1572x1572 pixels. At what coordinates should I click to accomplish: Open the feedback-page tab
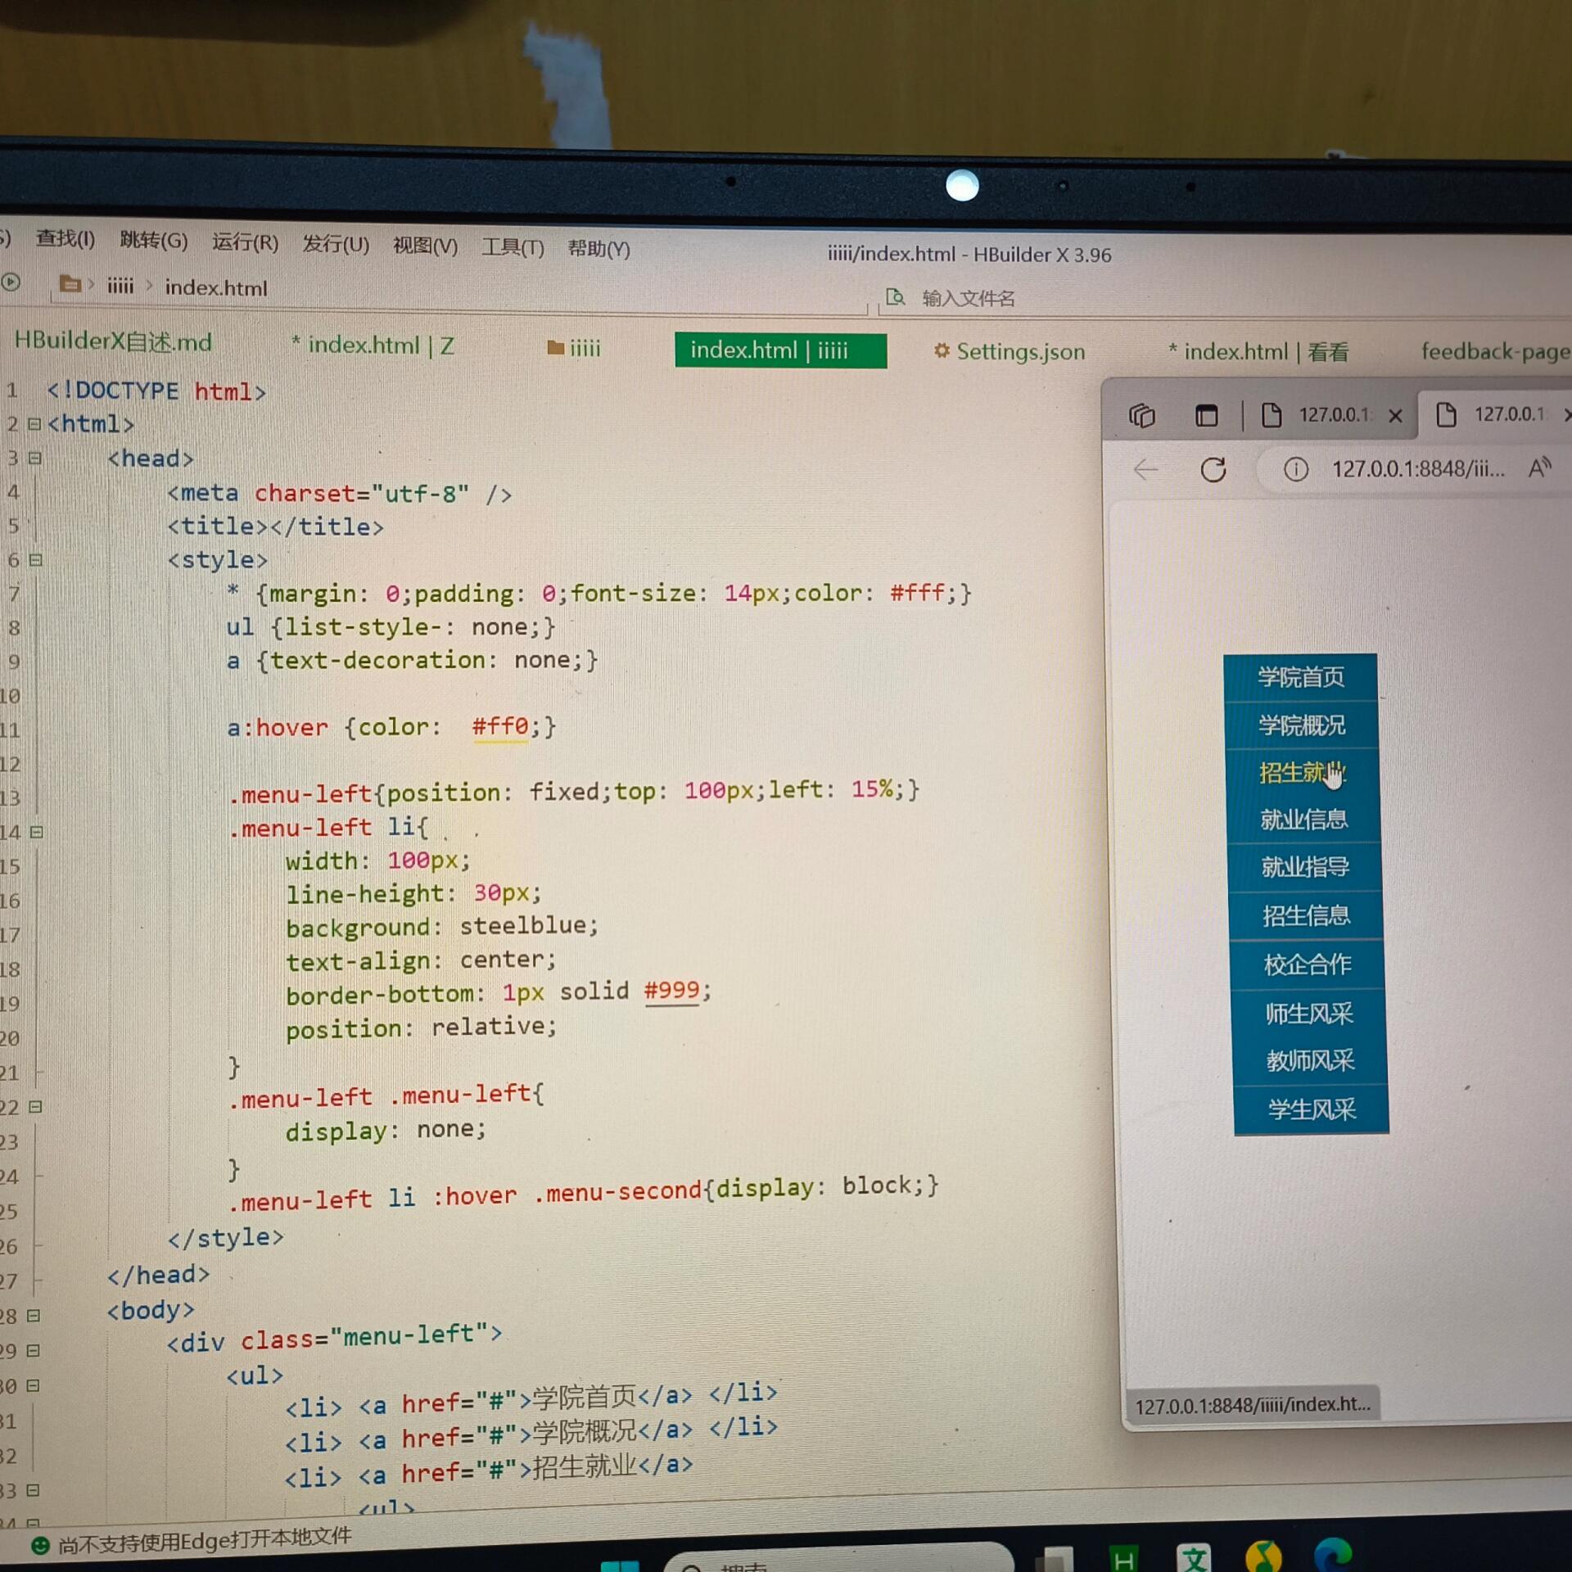(x=1496, y=351)
